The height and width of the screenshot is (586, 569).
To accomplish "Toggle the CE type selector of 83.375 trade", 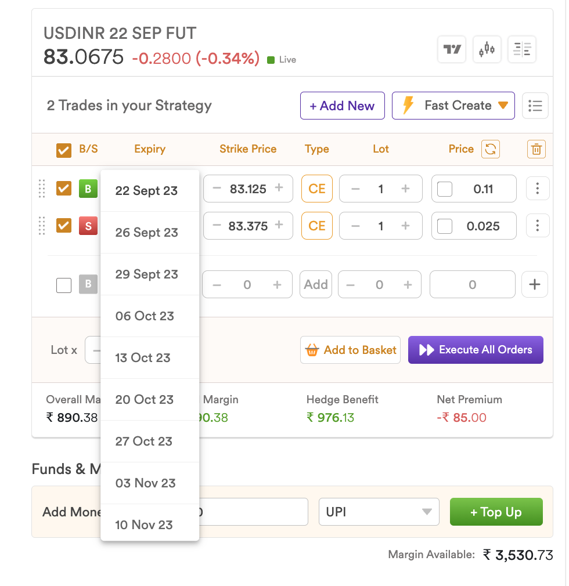I will [x=317, y=226].
